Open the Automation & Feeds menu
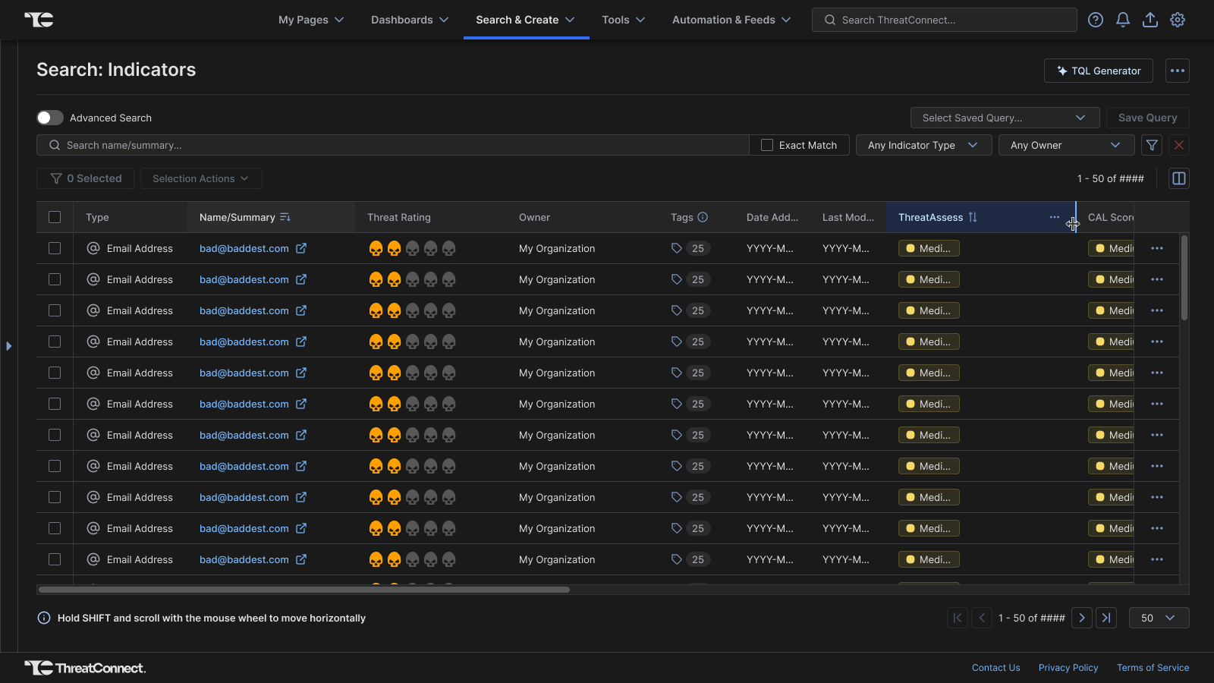Image resolution: width=1214 pixels, height=683 pixels. coord(731,20)
